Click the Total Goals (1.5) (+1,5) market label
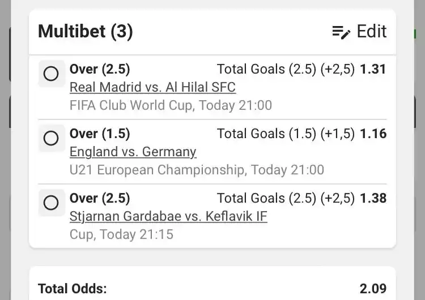The width and height of the screenshot is (425, 300). [x=286, y=134]
